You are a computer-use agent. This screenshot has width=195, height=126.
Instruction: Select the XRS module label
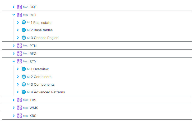pyautogui.click(x=33, y=116)
